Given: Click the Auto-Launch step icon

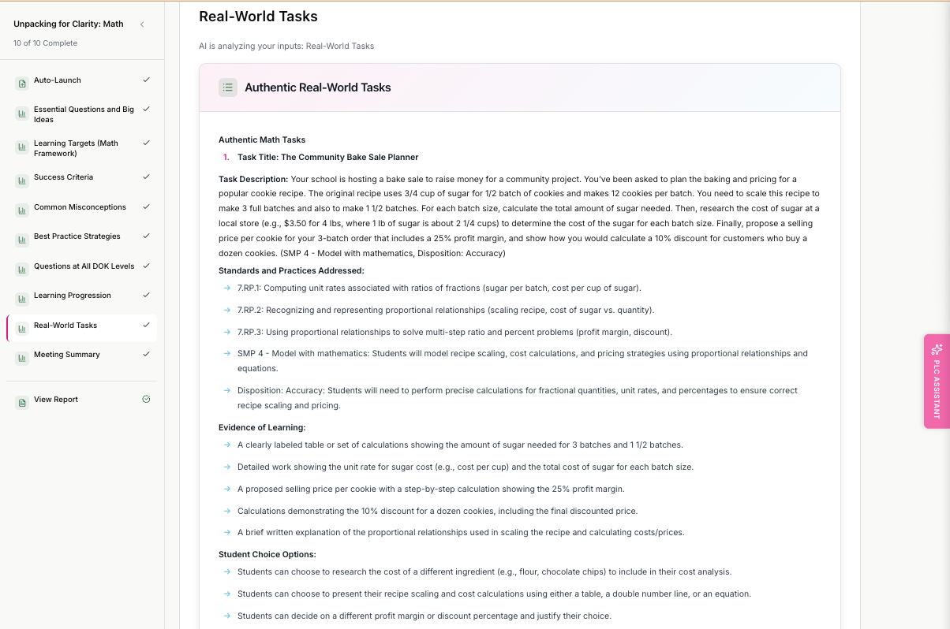Looking at the screenshot, I should pyautogui.click(x=22, y=81).
